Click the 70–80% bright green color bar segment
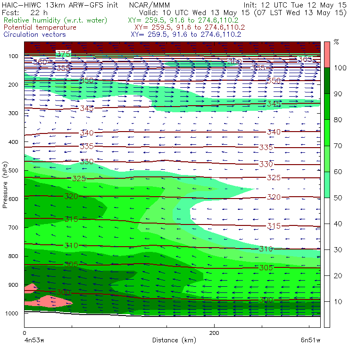 pos(327,133)
